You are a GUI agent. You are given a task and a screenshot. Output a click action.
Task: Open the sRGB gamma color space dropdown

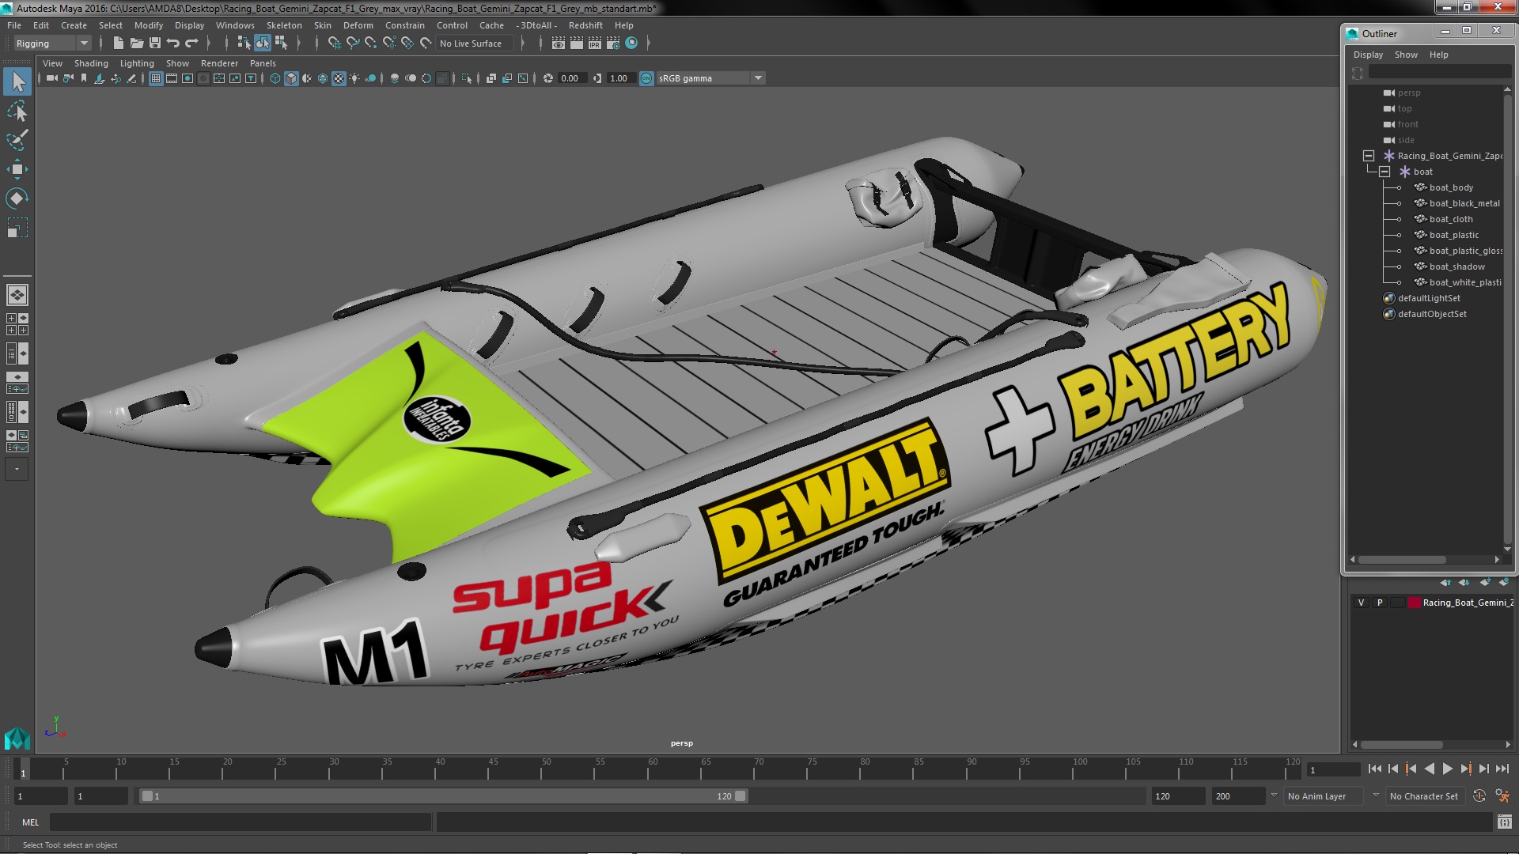(x=710, y=78)
